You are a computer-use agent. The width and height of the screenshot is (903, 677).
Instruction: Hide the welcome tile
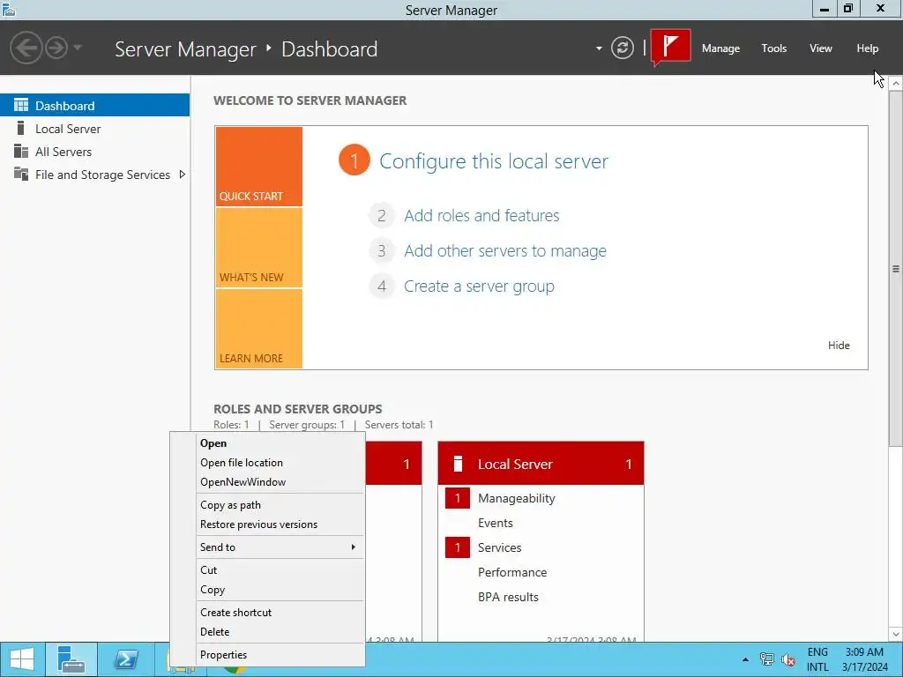pos(839,346)
